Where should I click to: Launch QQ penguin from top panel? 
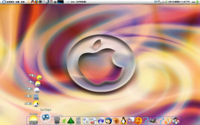tap(33, 2)
